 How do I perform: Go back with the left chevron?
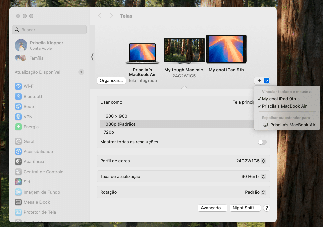[99, 16]
